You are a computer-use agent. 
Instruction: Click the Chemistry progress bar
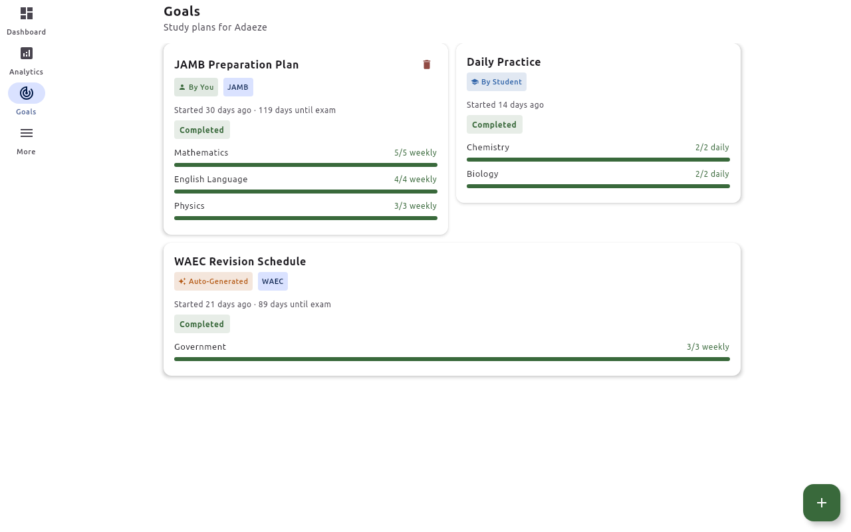pyautogui.click(x=598, y=160)
